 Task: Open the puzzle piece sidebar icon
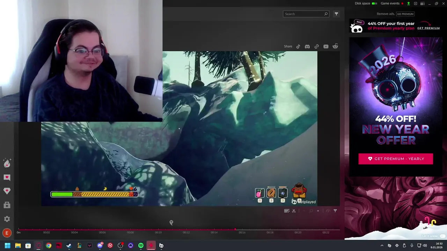(7, 205)
